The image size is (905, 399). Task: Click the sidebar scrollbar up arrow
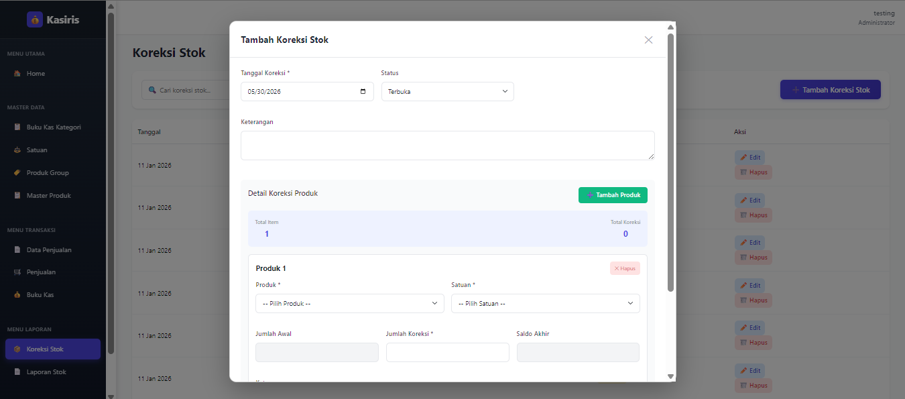[x=111, y=6]
